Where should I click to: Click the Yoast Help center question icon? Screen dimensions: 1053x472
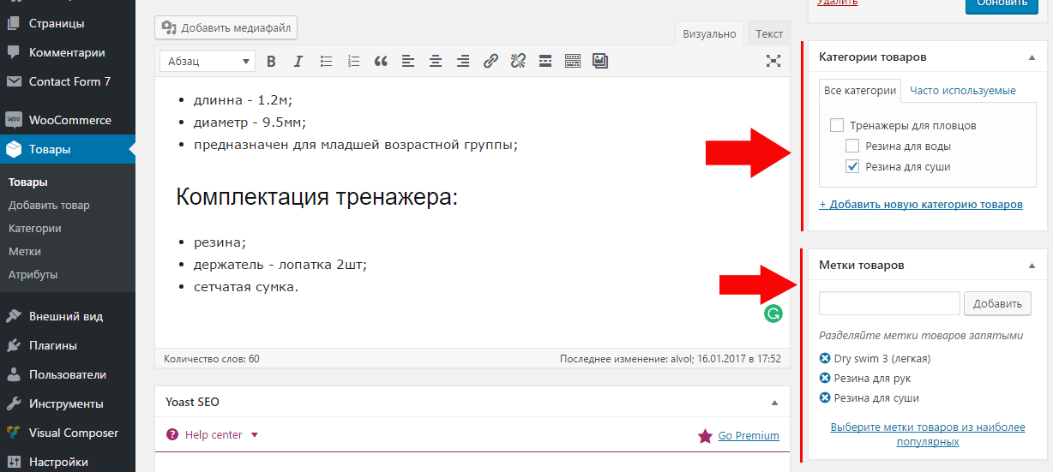172,435
